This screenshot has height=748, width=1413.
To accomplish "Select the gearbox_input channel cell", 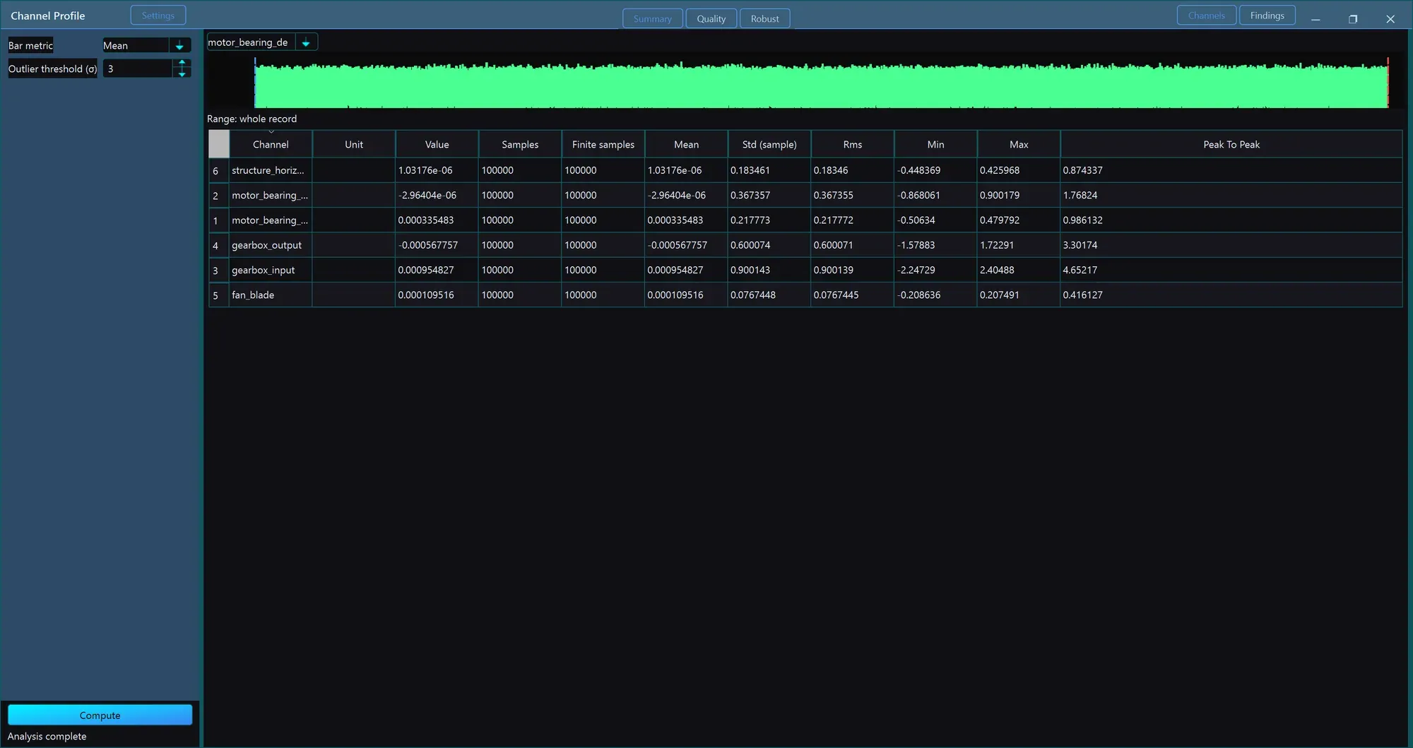I will [271, 270].
